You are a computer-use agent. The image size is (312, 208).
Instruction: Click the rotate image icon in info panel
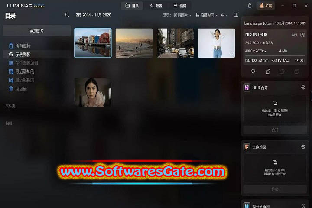pos(268,71)
